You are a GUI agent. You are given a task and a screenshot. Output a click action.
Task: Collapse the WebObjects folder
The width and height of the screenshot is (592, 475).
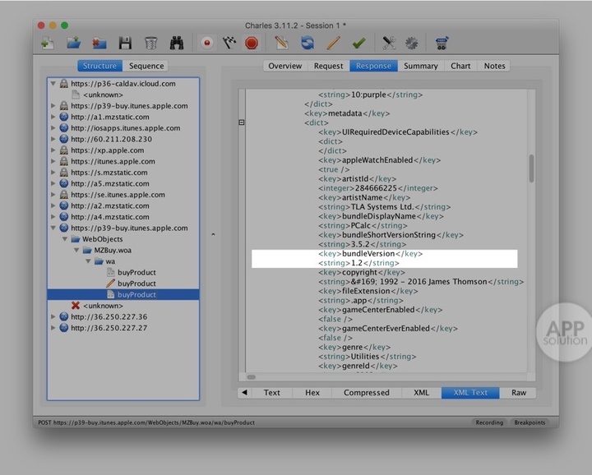65,239
